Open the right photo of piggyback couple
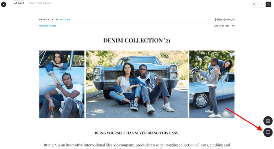This screenshot has height=149, width=274. click(x=212, y=84)
